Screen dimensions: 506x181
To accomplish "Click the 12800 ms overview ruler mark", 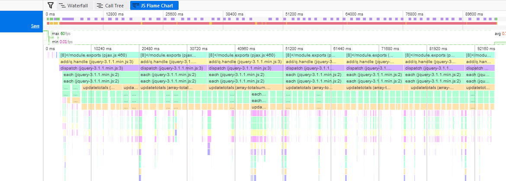I will click(x=115, y=14).
